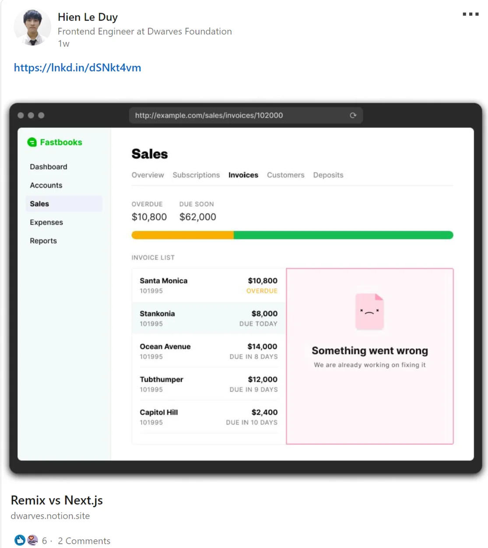Open the three-dot post options menu
The height and width of the screenshot is (548, 488).
470,14
